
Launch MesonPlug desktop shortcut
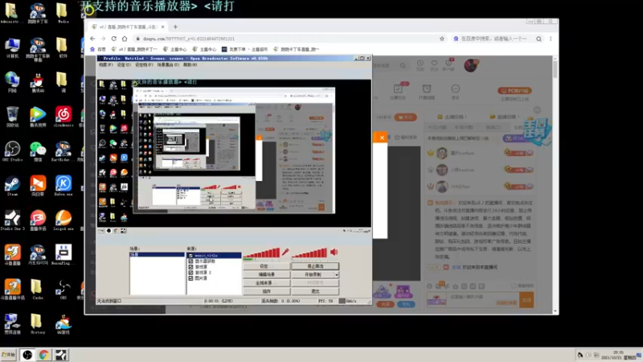click(x=63, y=254)
